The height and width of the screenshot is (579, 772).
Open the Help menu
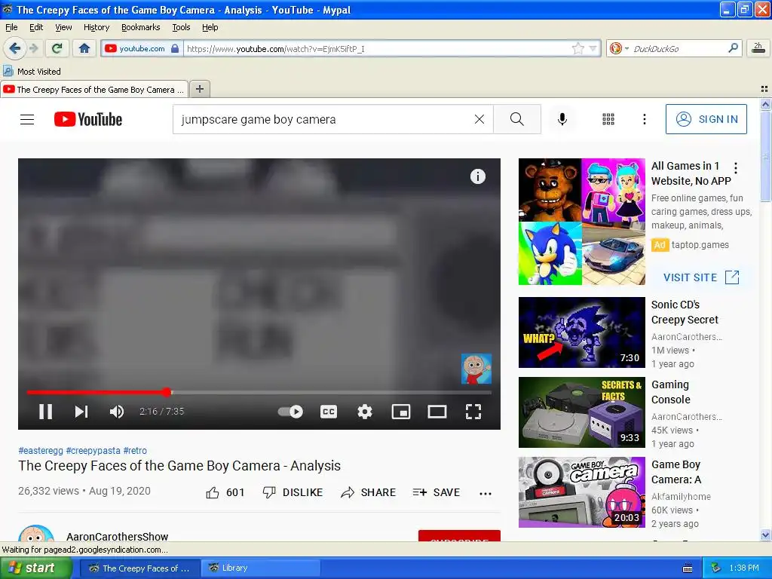pos(210,27)
